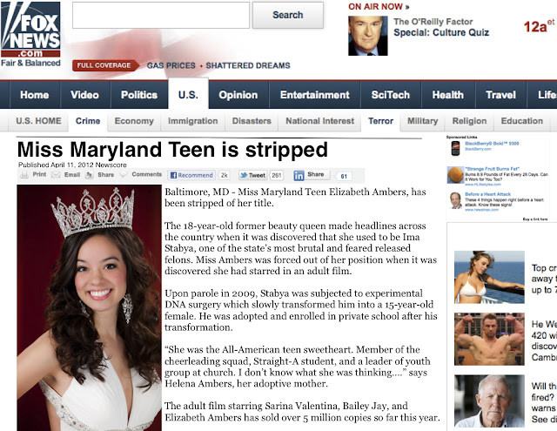Open the Politics main menu tab

coord(139,95)
